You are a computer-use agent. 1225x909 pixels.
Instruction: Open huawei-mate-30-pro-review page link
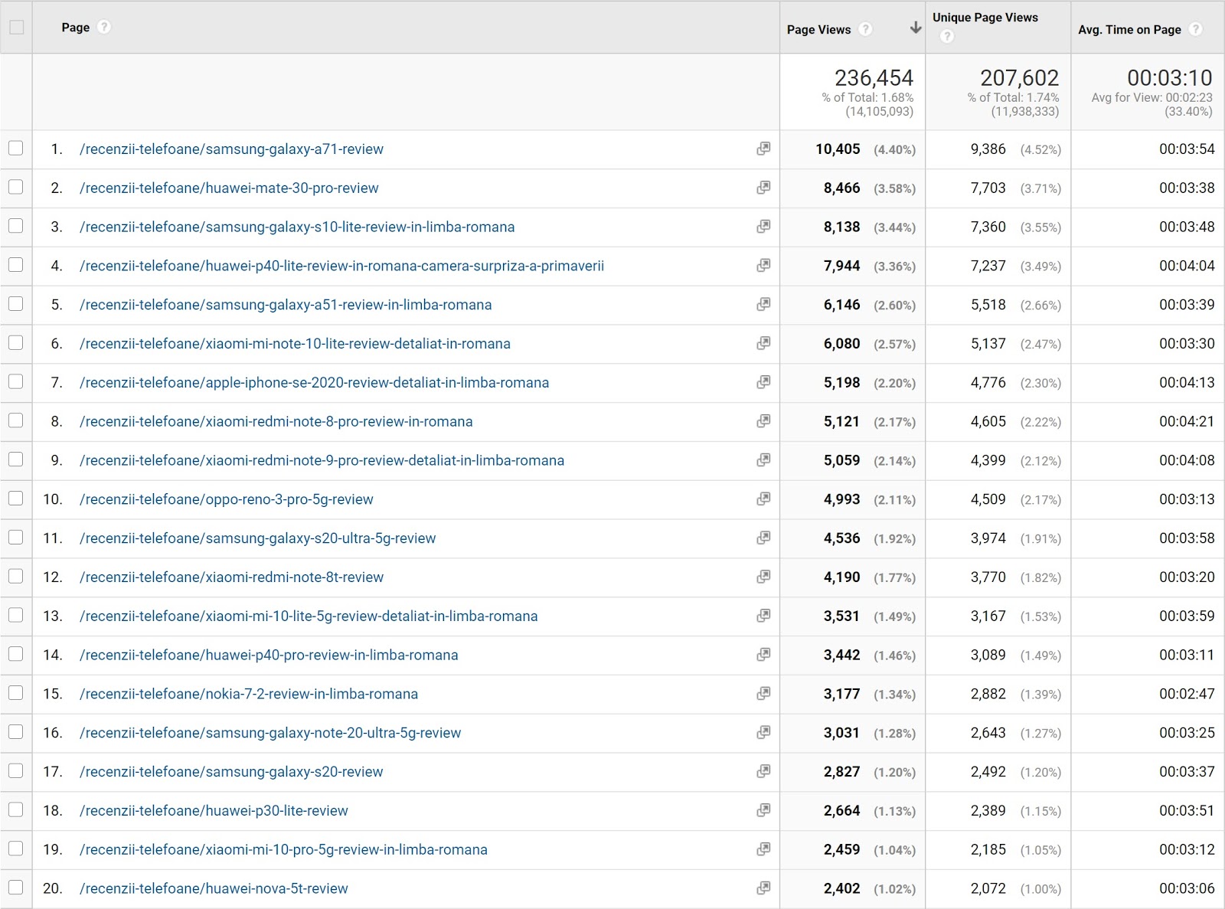pos(229,188)
